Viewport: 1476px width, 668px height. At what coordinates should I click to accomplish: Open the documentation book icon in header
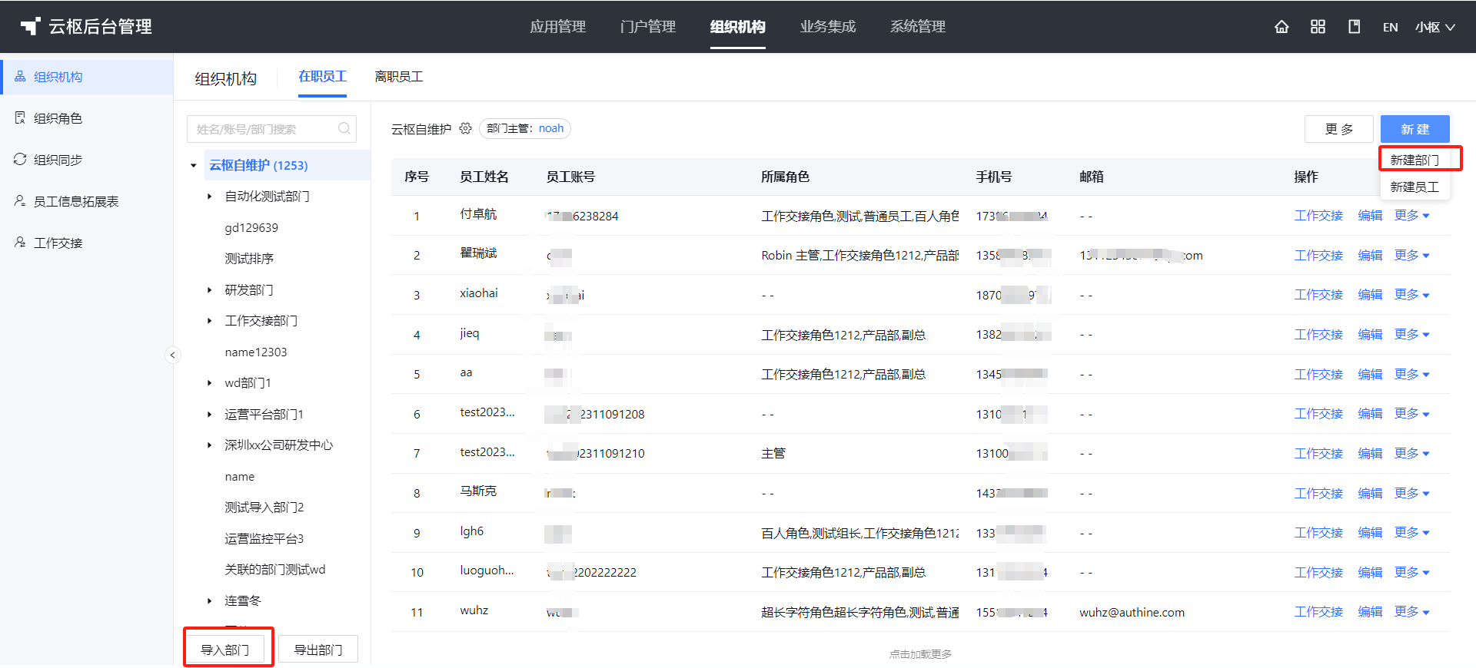point(1354,27)
